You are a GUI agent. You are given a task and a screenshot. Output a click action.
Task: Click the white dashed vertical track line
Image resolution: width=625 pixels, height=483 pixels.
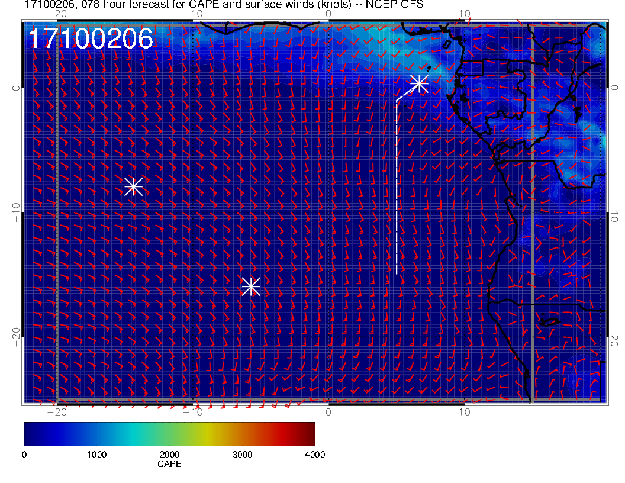pyautogui.click(x=397, y=189)
